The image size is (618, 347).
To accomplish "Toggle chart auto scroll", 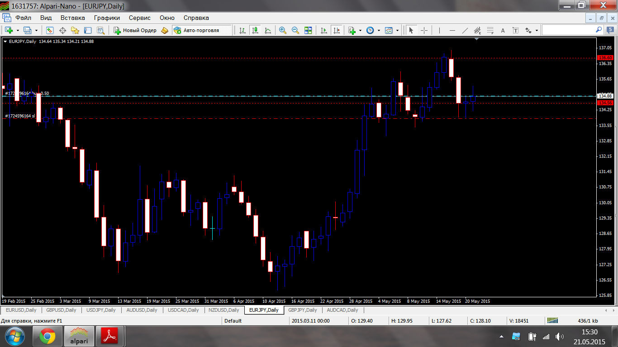I will tap(324, 30).
